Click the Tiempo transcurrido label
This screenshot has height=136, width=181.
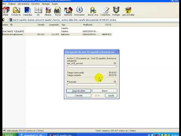[75, 73]
